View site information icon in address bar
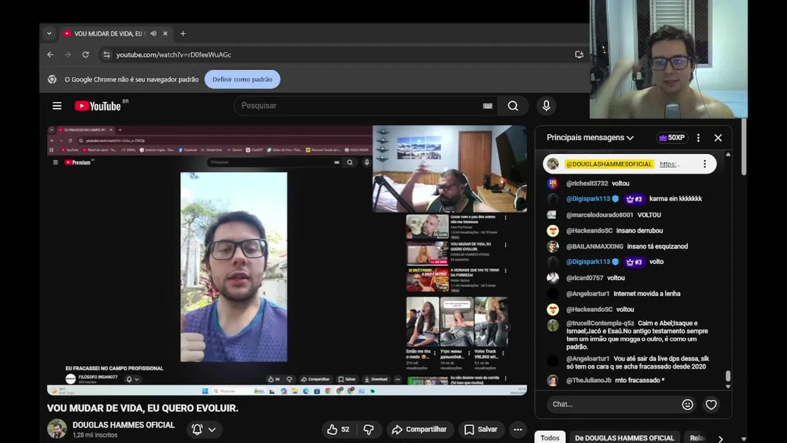787x443 pixels. (x=106, y=55)
